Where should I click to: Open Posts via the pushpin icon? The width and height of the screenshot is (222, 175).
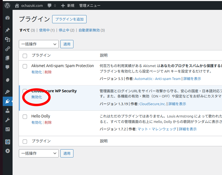tap(8, 30)
